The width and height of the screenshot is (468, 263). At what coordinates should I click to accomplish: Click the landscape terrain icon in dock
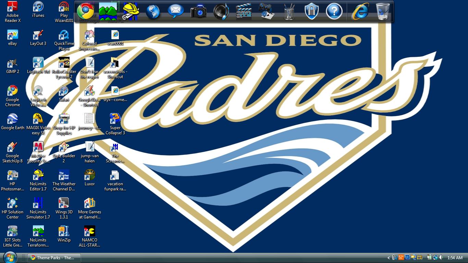point(108,11)
